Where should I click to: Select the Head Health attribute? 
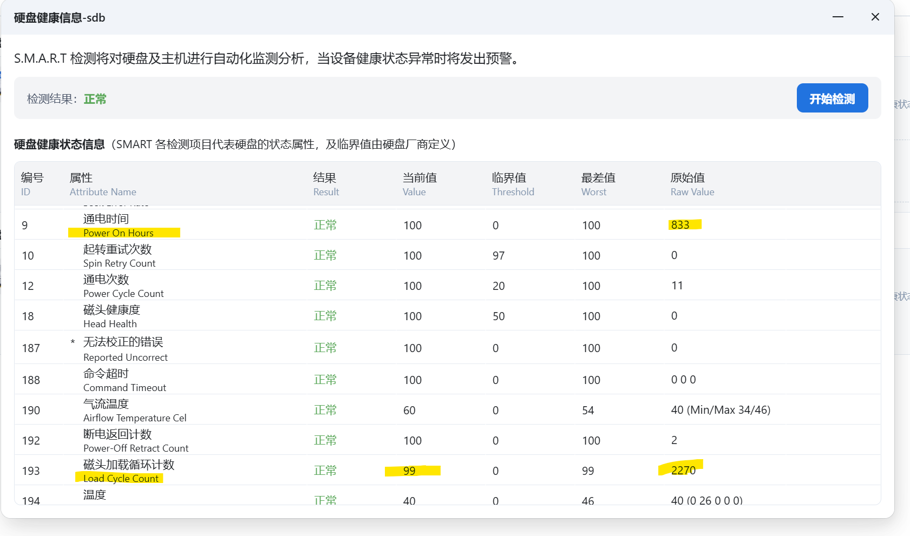[110, 324]
